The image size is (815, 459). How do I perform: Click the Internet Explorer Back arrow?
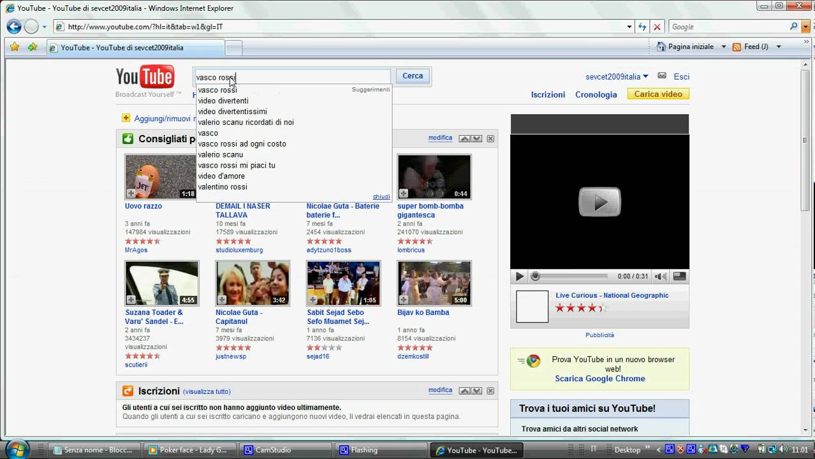point(14,27)
